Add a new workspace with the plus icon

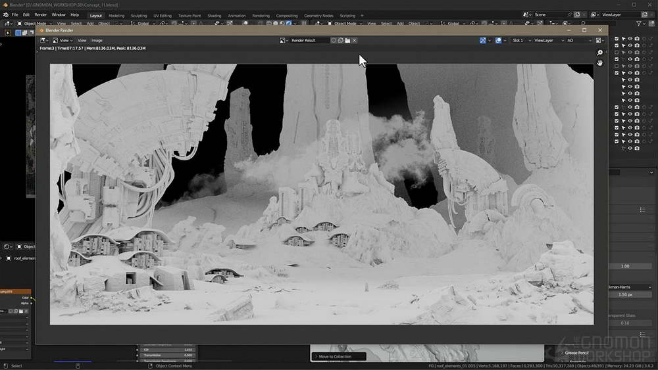coord(362,16)
